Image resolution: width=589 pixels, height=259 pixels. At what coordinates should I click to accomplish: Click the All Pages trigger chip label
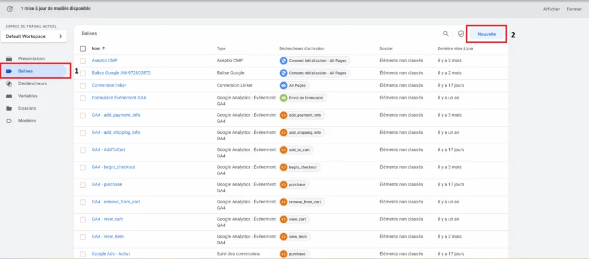coord(297,86)
